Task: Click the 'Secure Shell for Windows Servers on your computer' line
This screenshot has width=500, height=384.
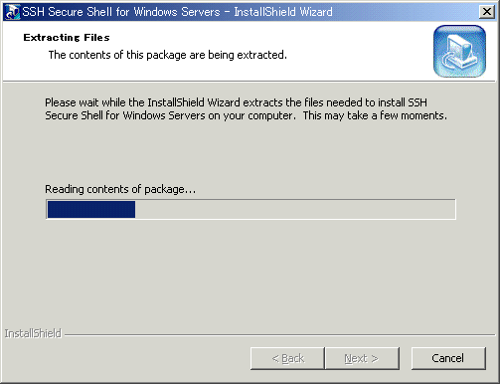Action: point(170,115)
